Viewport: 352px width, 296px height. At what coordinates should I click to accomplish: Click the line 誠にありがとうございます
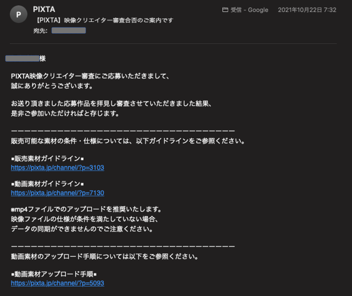pyautogui.click(x=52, y=86)
